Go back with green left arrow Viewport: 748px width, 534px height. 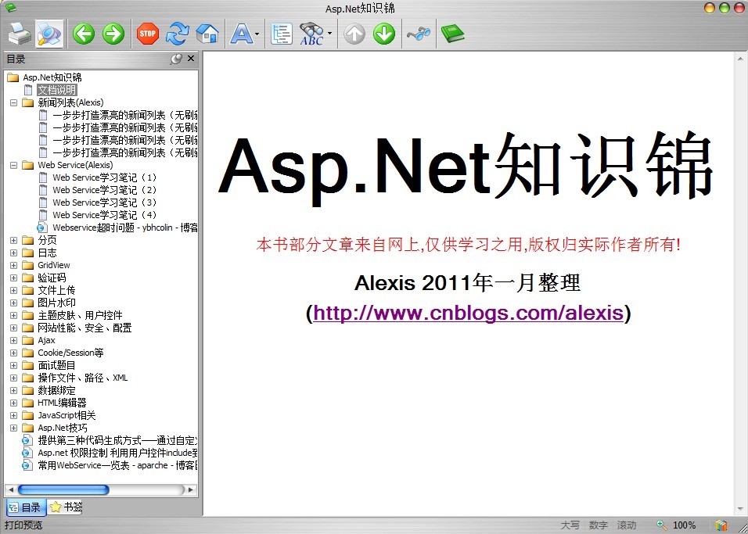[84, 34]
